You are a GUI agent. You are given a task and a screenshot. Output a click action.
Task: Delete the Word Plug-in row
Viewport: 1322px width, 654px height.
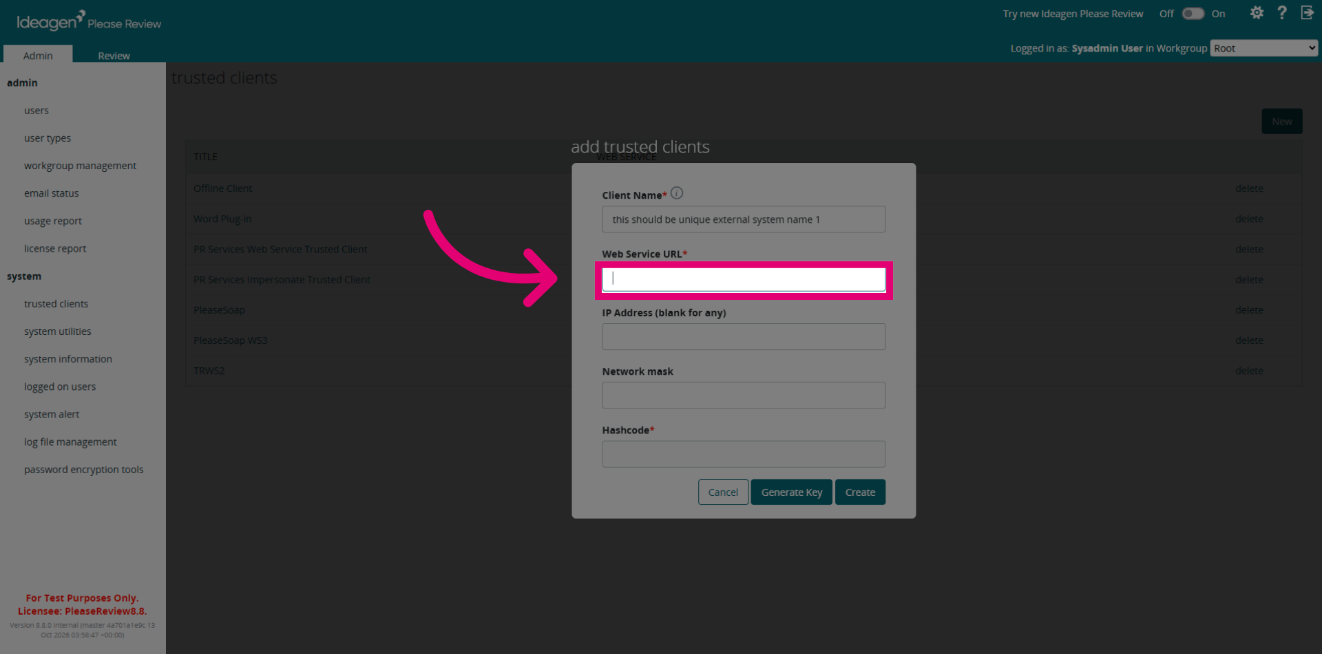(x=1249, y=219)
